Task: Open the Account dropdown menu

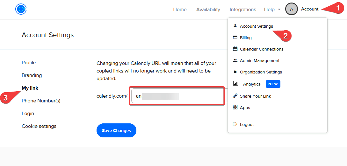Action: tap(310, 9)
